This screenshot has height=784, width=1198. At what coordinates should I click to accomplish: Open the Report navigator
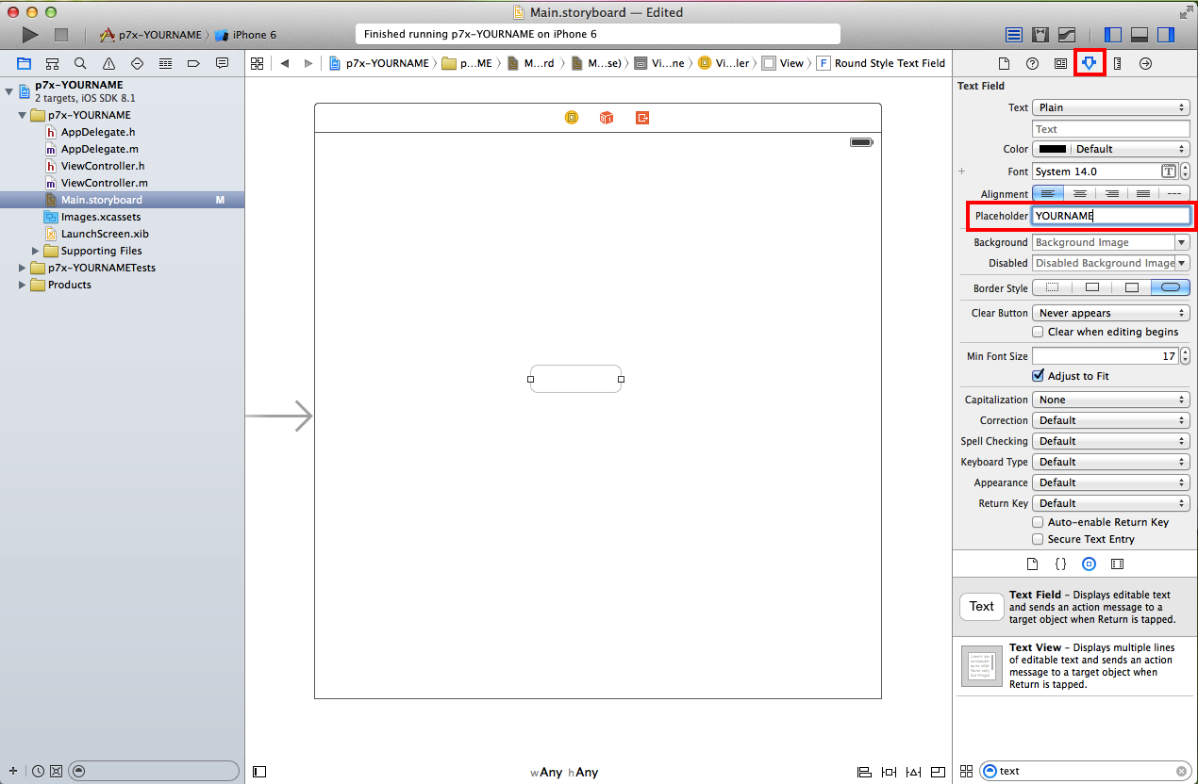click(223, 63)
